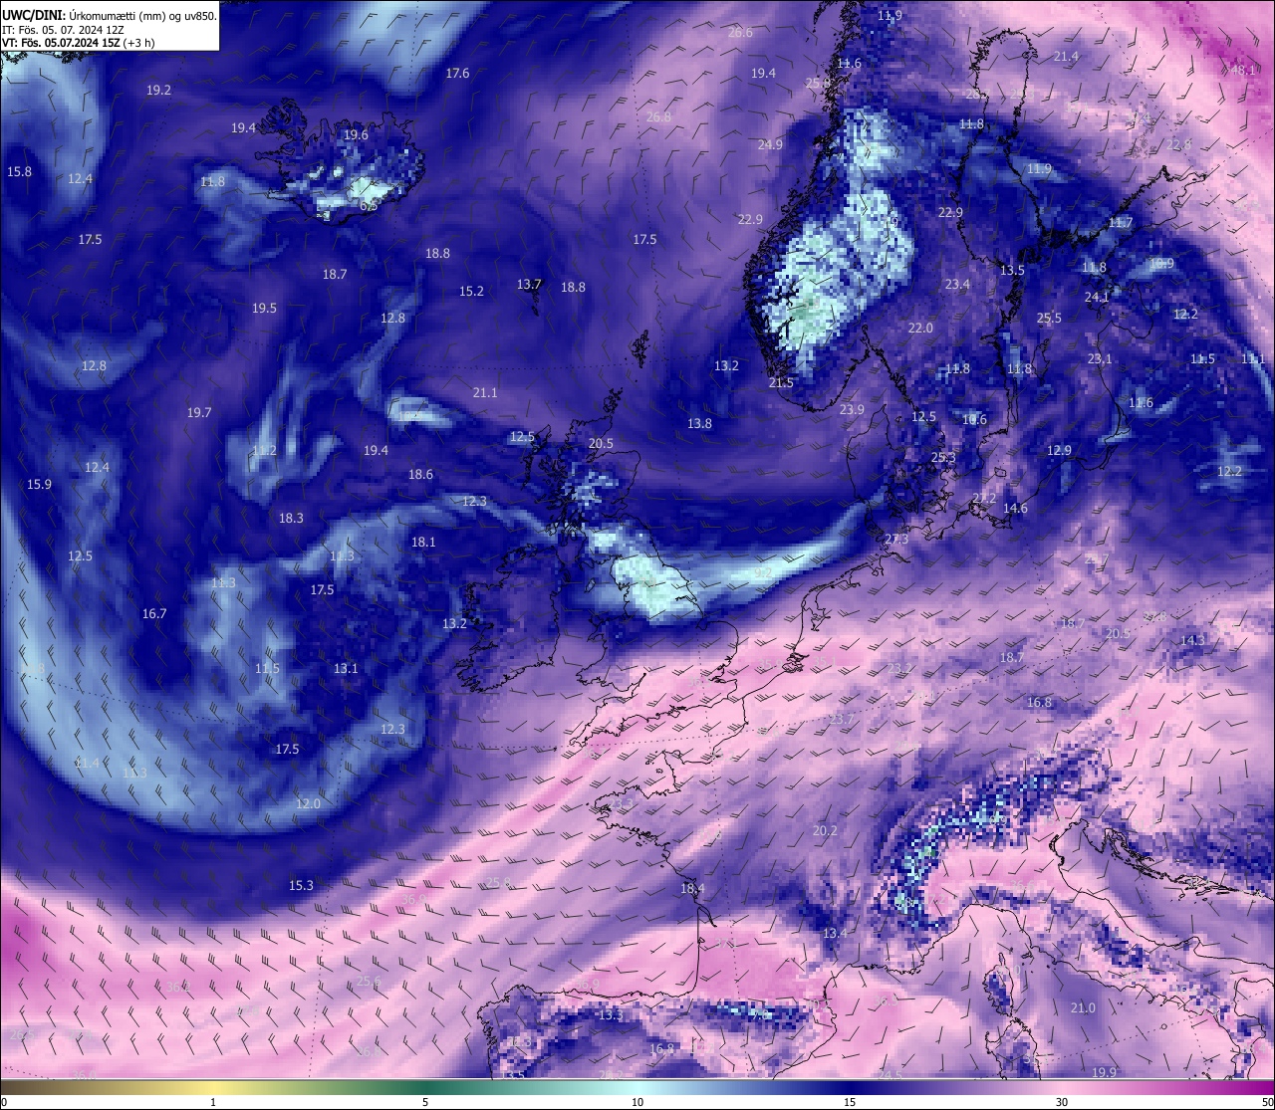Click the 13.8 value in the North Sea
This screenshot has height=1110, width=1275.
(x=699, y=423)
